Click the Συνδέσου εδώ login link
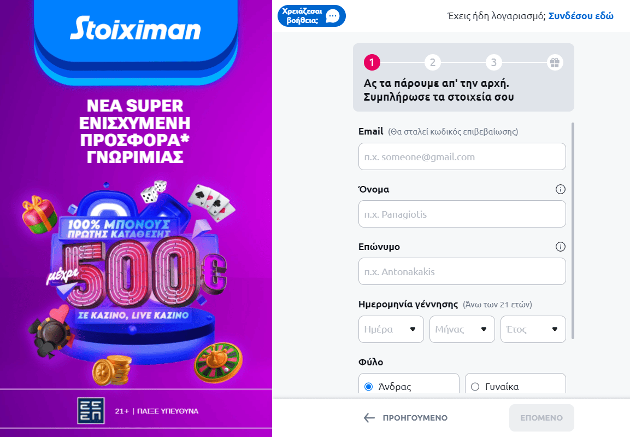The height and width of the screenshot is (437, 630). point(581,16)
